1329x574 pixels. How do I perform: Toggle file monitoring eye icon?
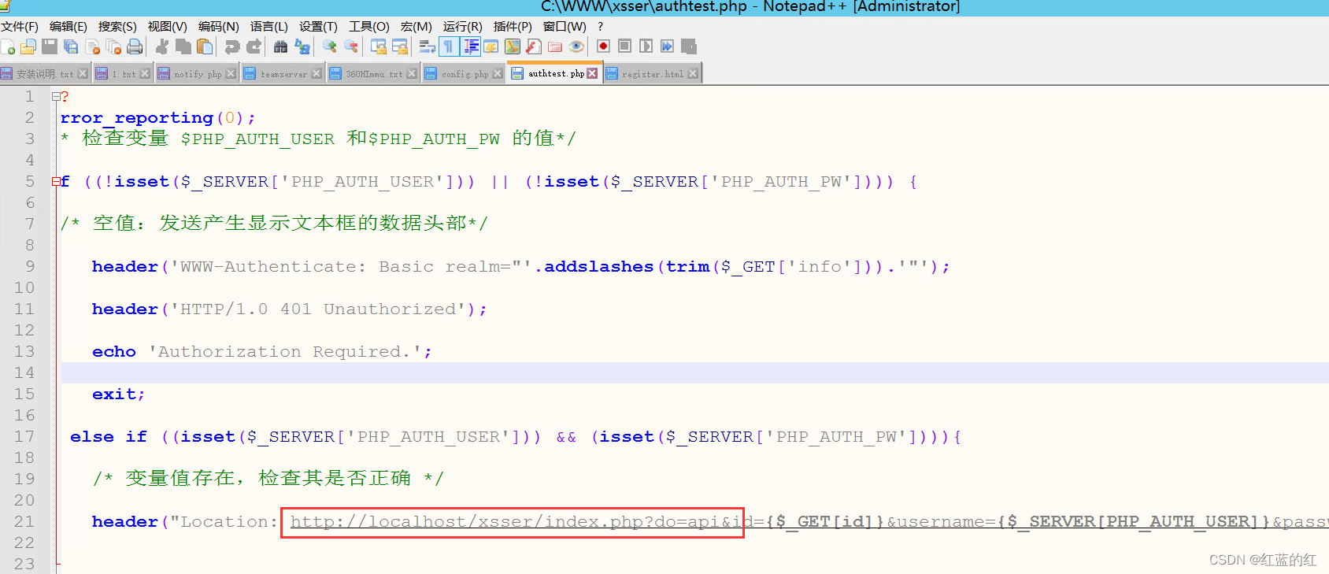tap(576, 47)
